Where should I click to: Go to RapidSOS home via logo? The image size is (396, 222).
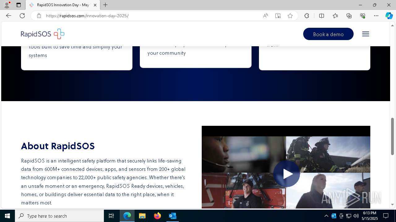click(x=43, y=34)
